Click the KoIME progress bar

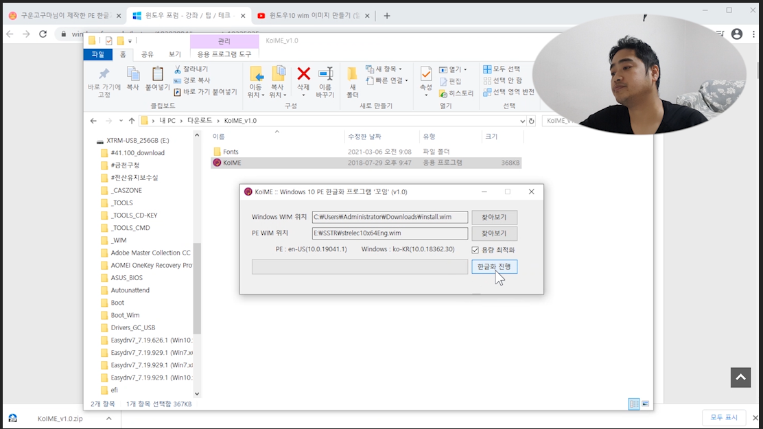point(360,266)
